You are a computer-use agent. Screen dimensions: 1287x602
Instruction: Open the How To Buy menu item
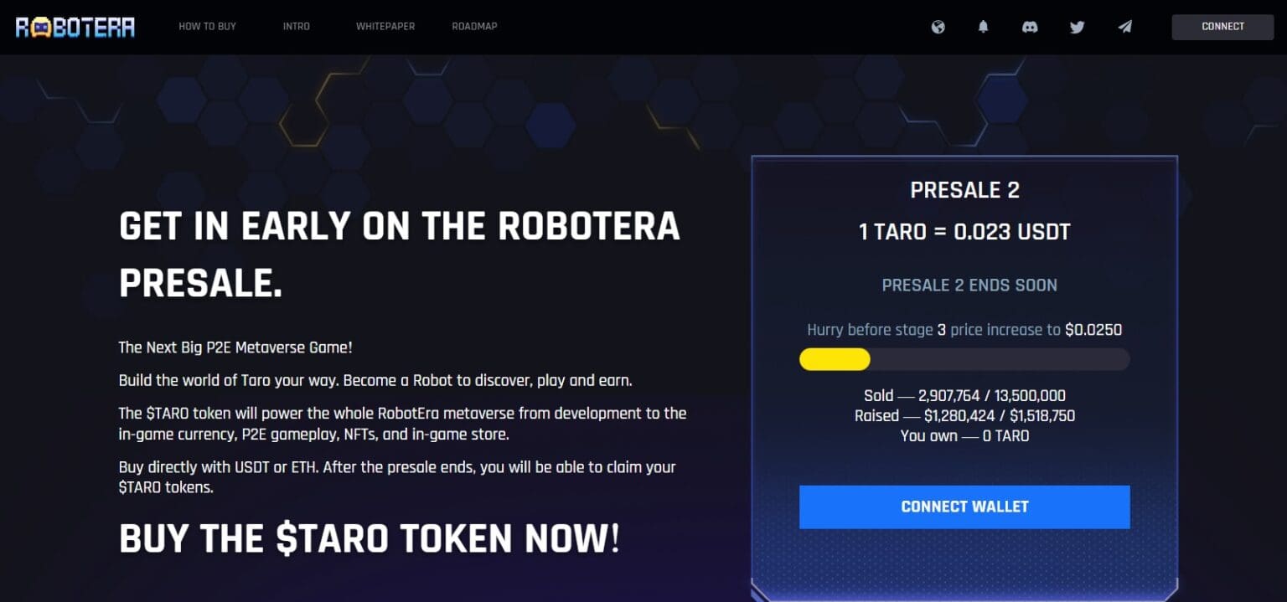tap(207, 27)
